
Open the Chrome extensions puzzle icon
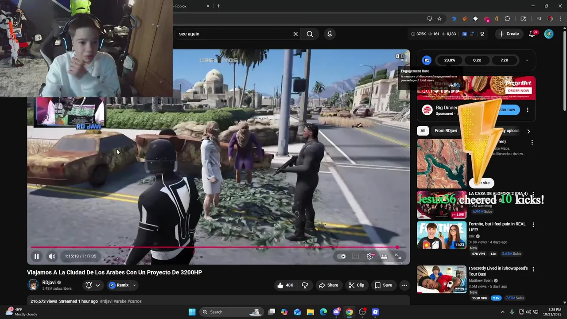(508, 19)
